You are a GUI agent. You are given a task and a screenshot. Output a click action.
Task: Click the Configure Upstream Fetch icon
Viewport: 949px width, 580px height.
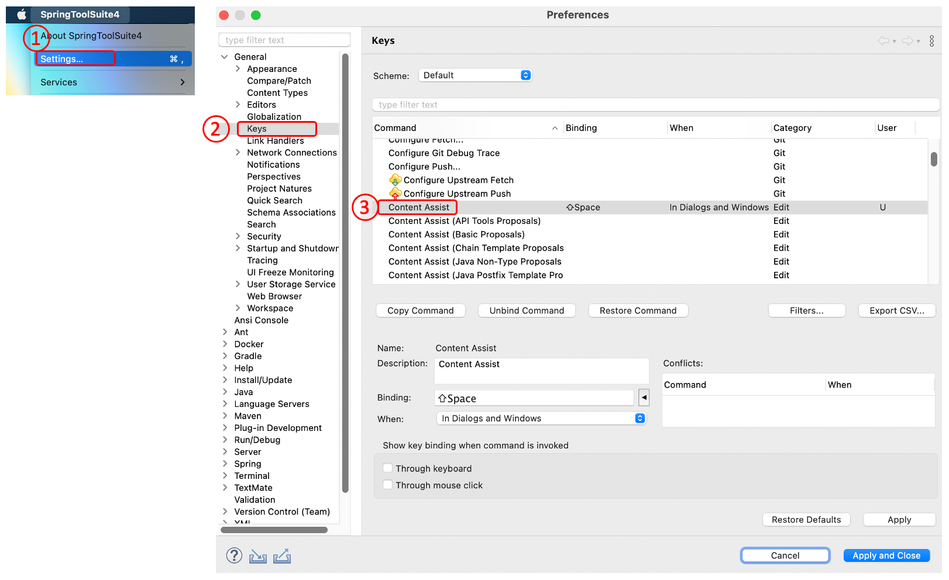[396, 180]
